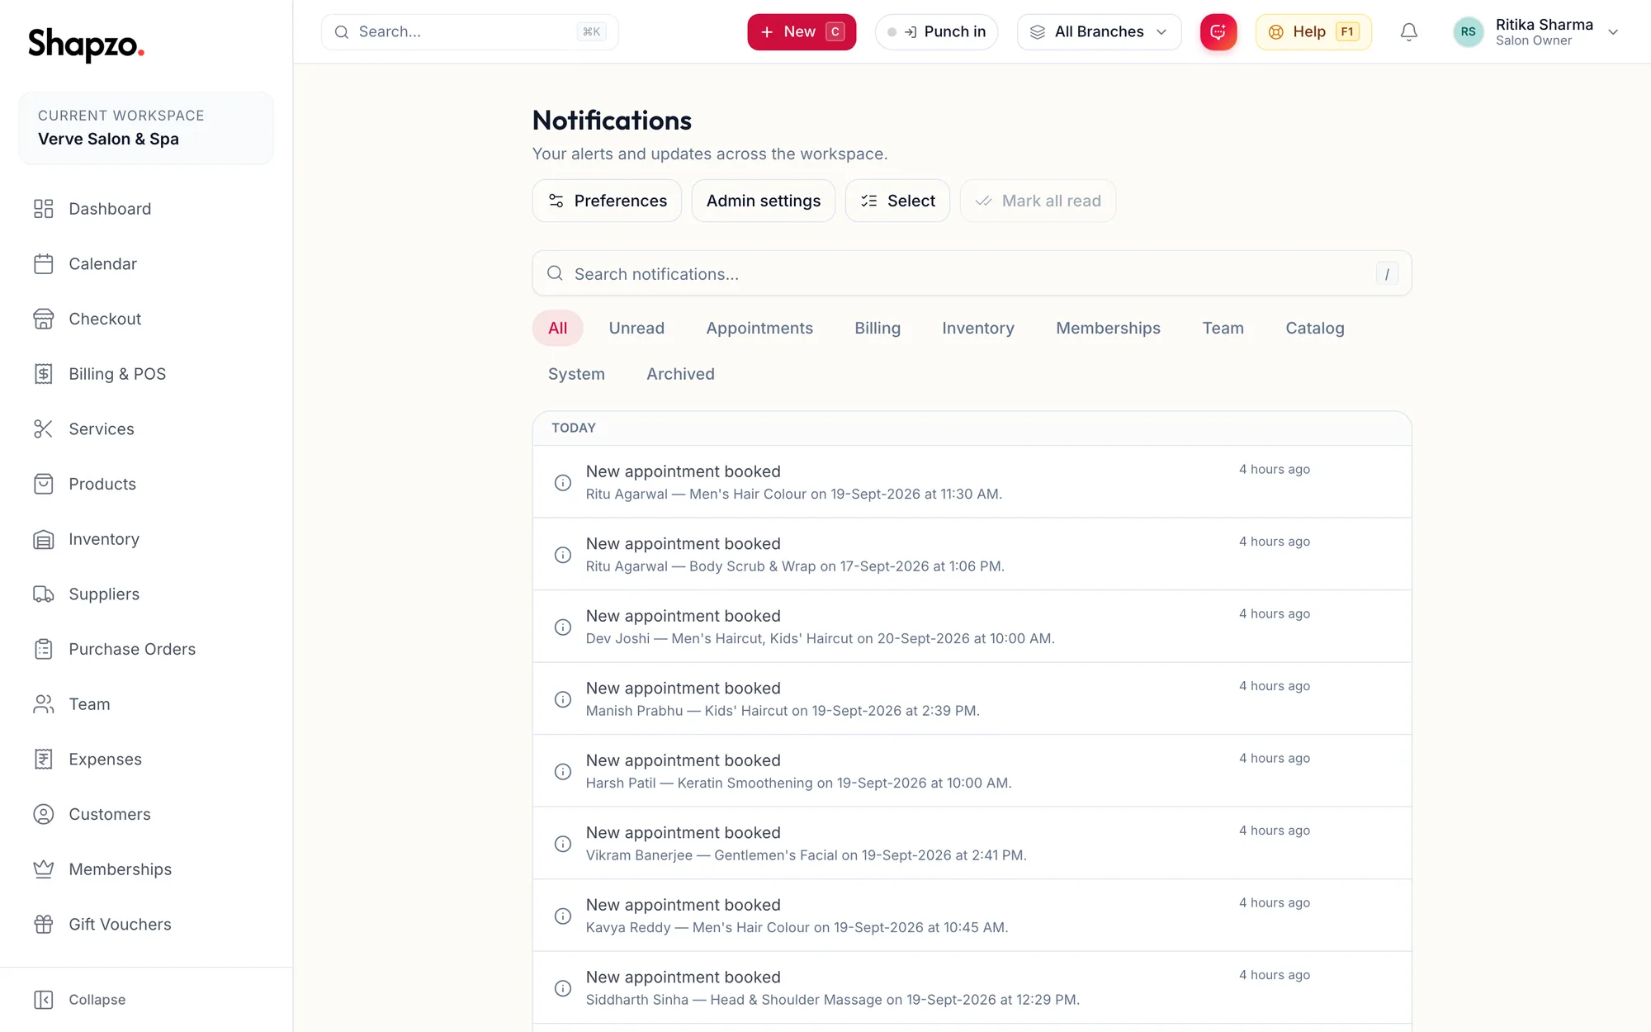This screenshot has width=1651, height=1032.
Task: Open Vikram Banerjee Gentlemen's Facial notification
Action: click(x=972, y=843)
